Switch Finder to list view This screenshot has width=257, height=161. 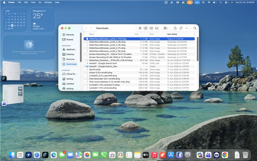click(146, 28)
